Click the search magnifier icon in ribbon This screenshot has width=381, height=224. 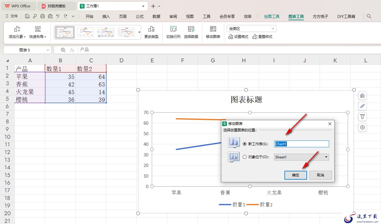pos(369,16)
